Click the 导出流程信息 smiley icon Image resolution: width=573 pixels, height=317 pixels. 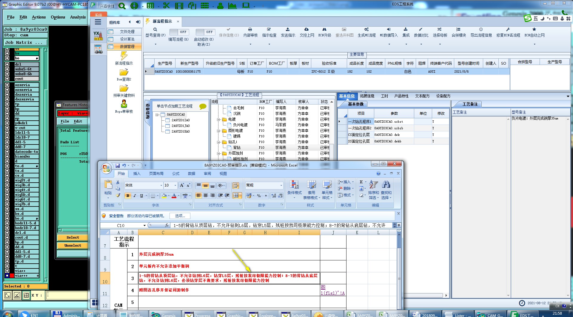click(x=481, y=29)
